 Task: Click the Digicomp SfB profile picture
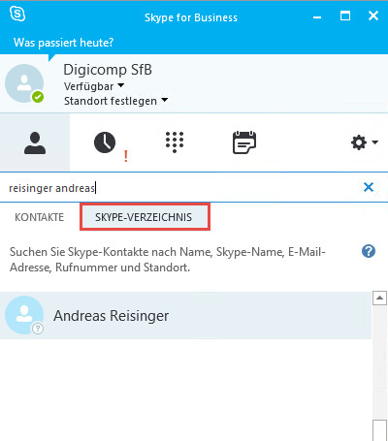click(24, 83)
